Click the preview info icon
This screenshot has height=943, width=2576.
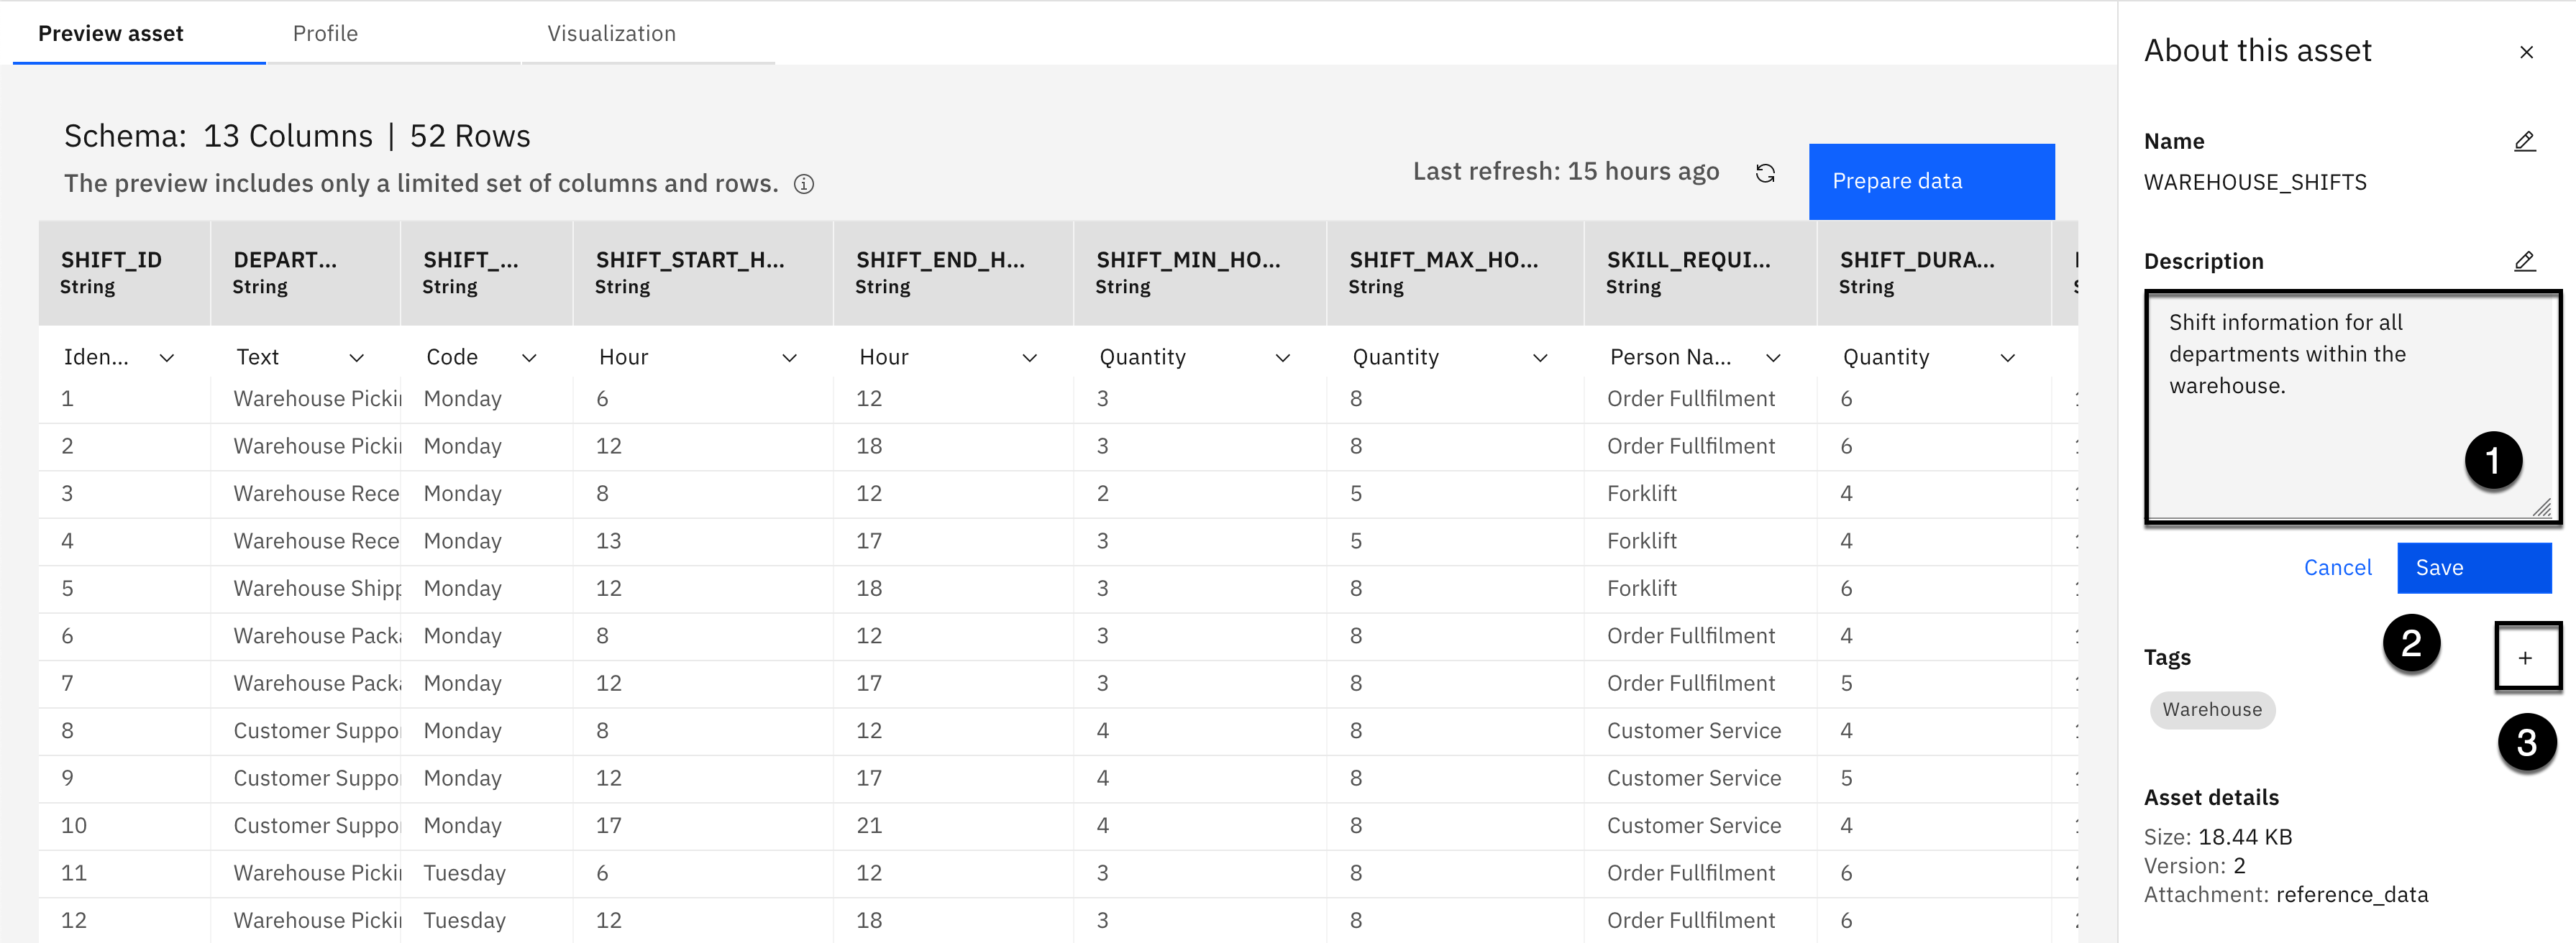coord(803,184)
